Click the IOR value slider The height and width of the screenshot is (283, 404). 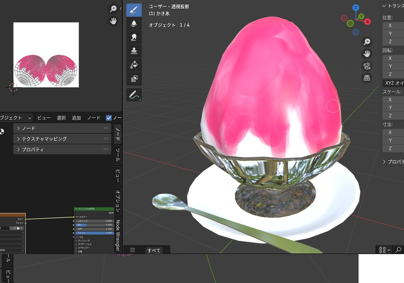(x=94, y=229)
